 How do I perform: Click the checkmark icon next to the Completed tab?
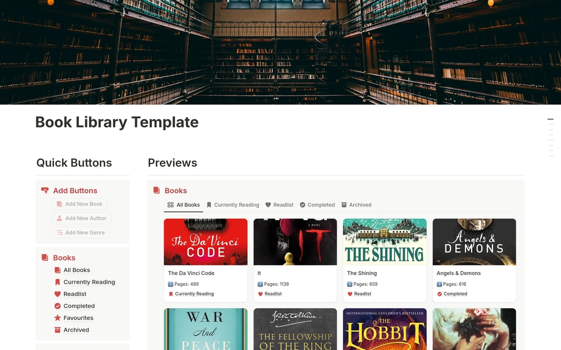[x=303, y=205]
